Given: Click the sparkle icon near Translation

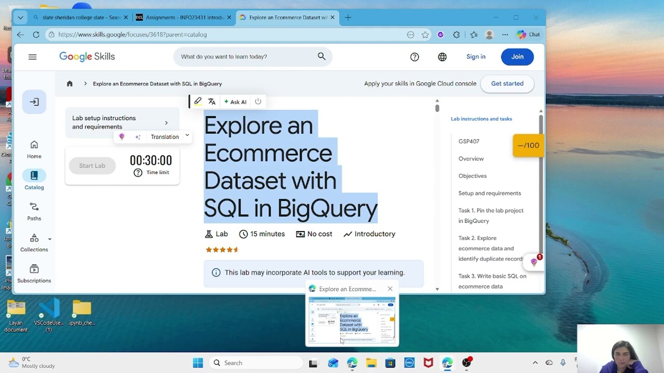Looking at the screenshot, I should pyautogui.click(x=137, y=137).
